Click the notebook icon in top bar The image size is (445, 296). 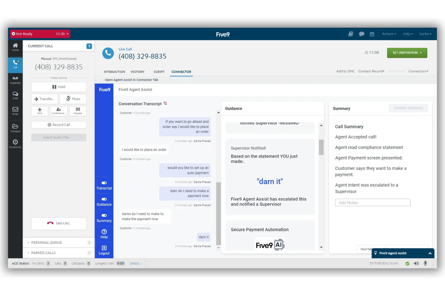[x=351, y=34]
